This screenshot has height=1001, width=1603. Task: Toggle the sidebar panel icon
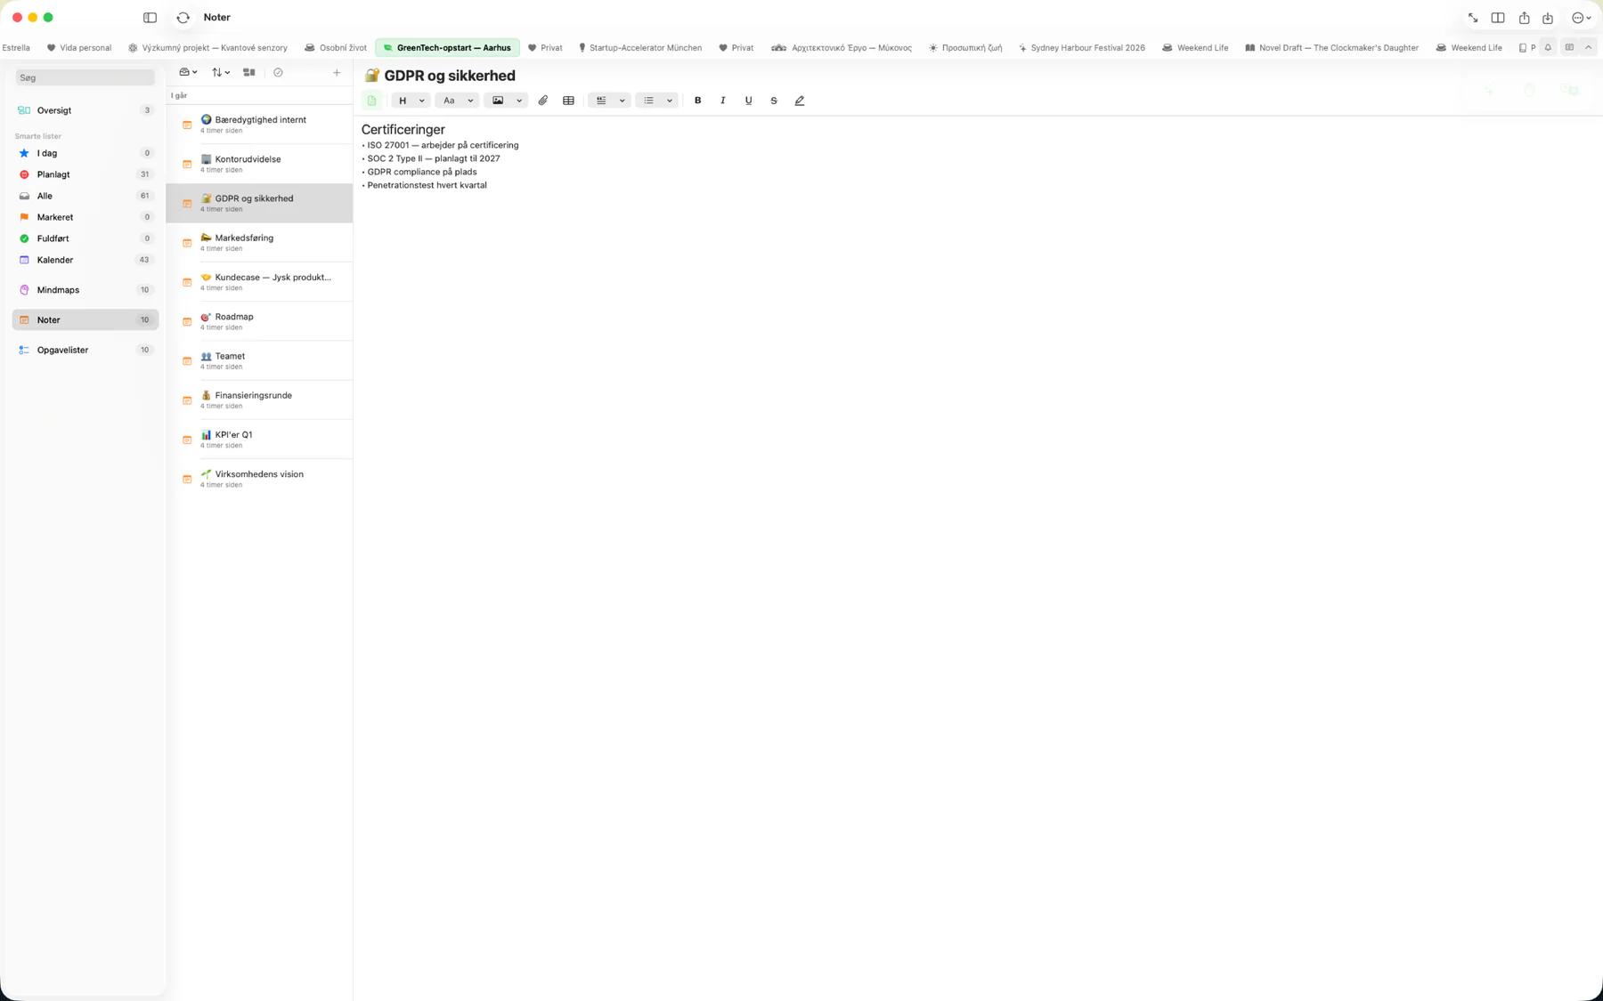pyautogui.click(x=150, y=18)
